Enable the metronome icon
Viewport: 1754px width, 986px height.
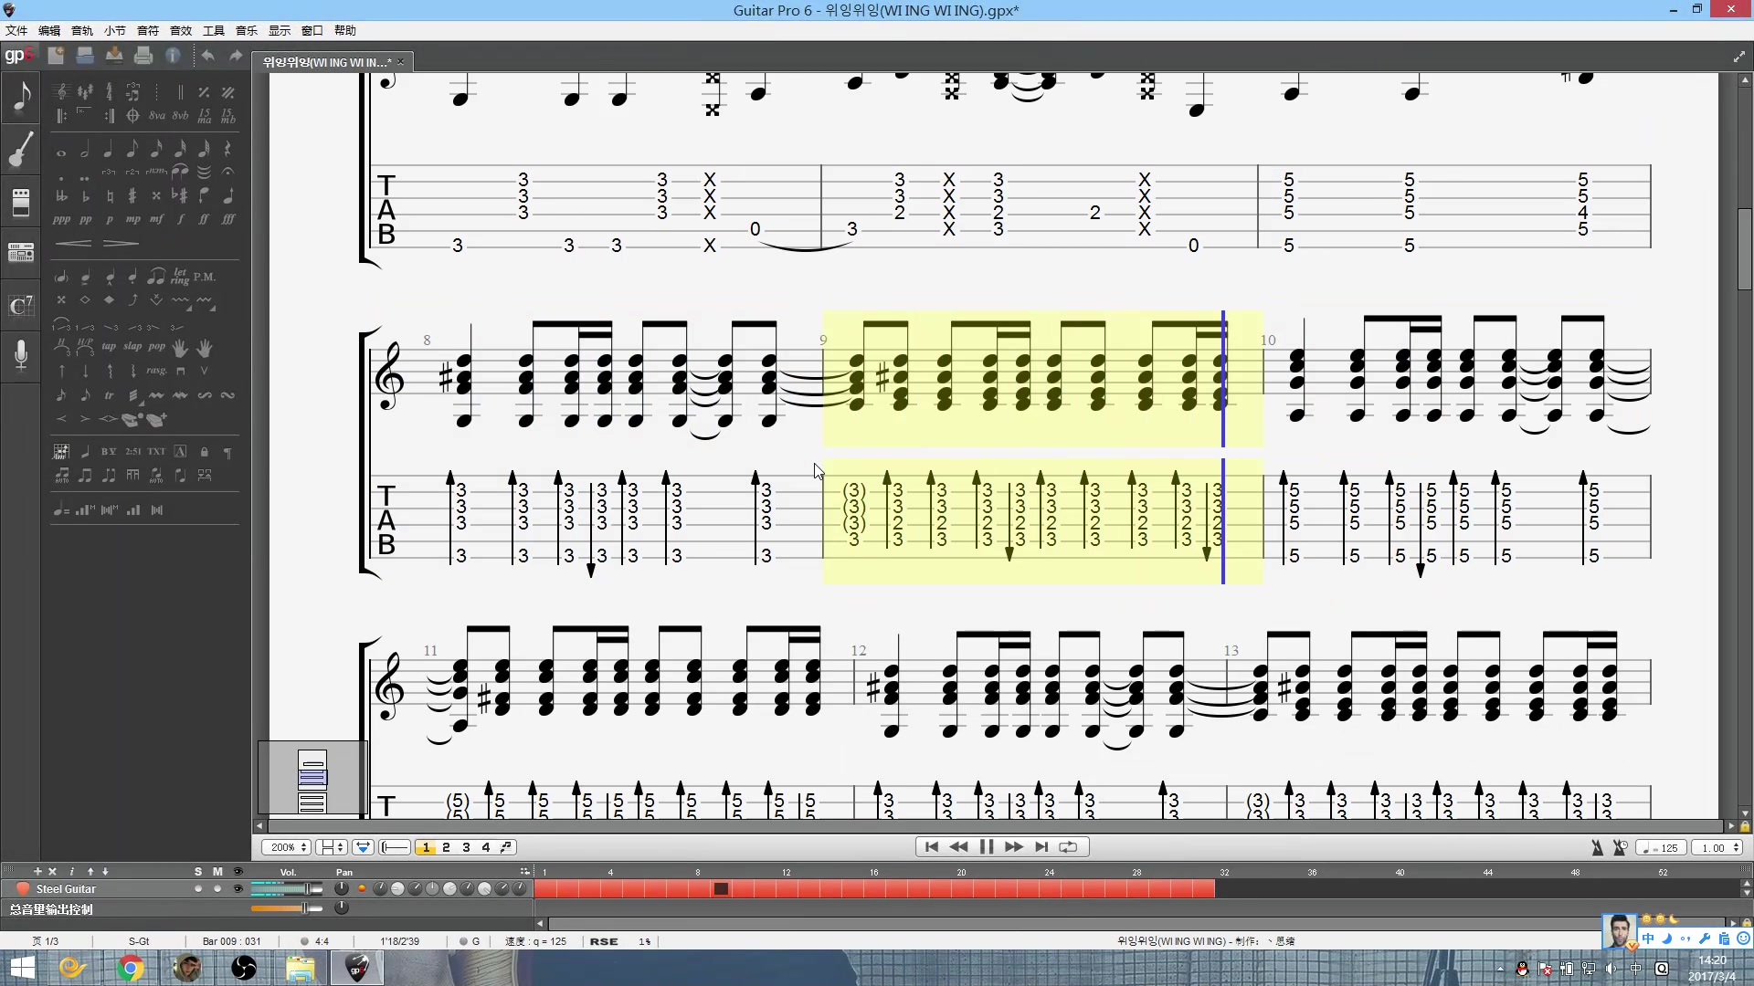tap(1597, 847)
